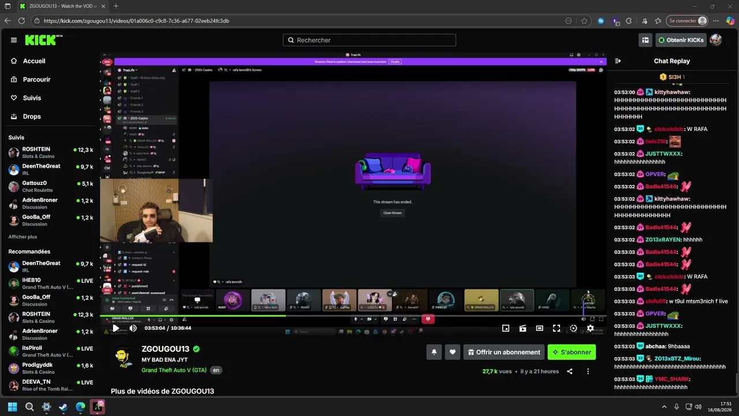Click chat username kittyhawhaw at 03:53:00

pyautogui.click(x=672, y=92)
